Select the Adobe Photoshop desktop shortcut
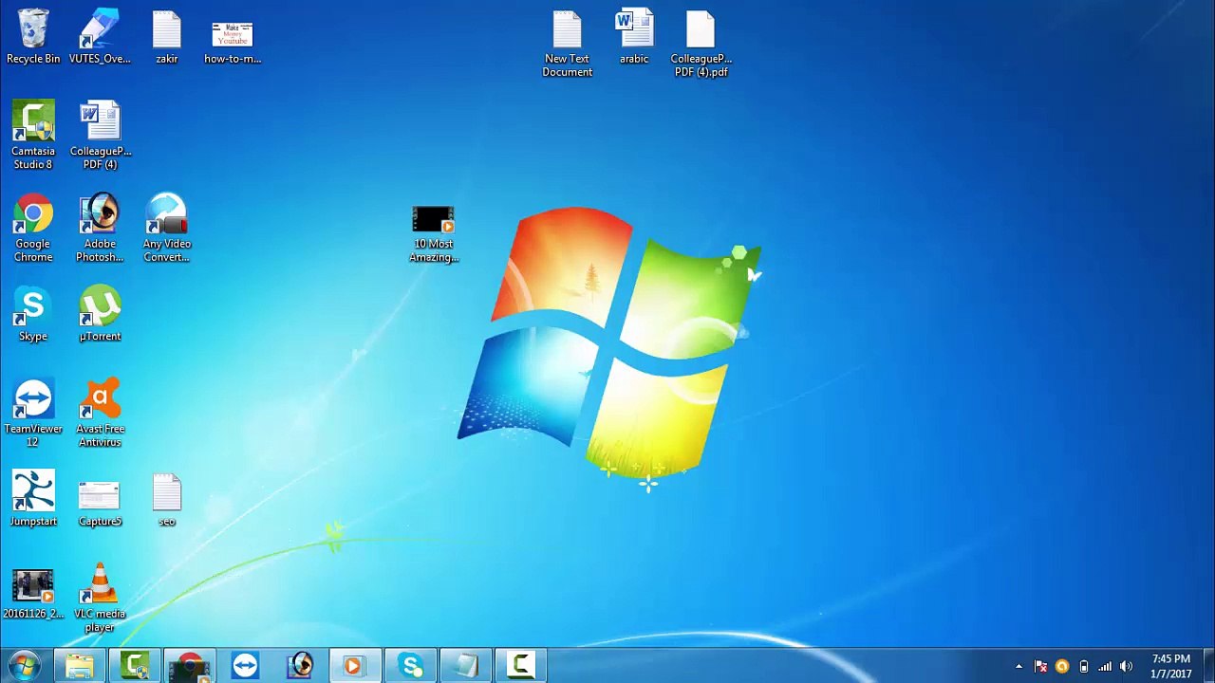1215x683 pixels. (x=100, y=229)
